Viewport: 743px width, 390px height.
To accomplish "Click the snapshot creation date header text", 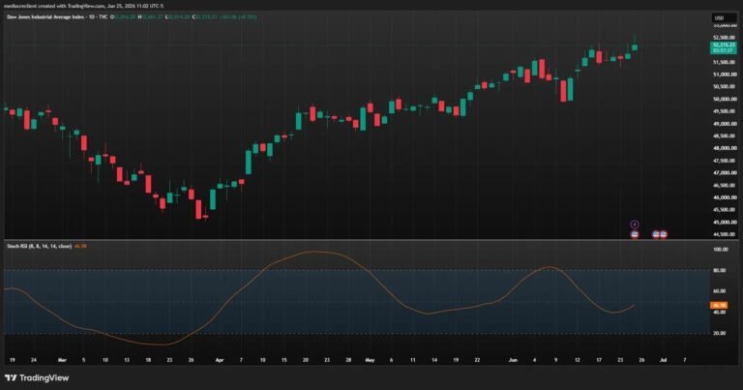I will point(84,6).
